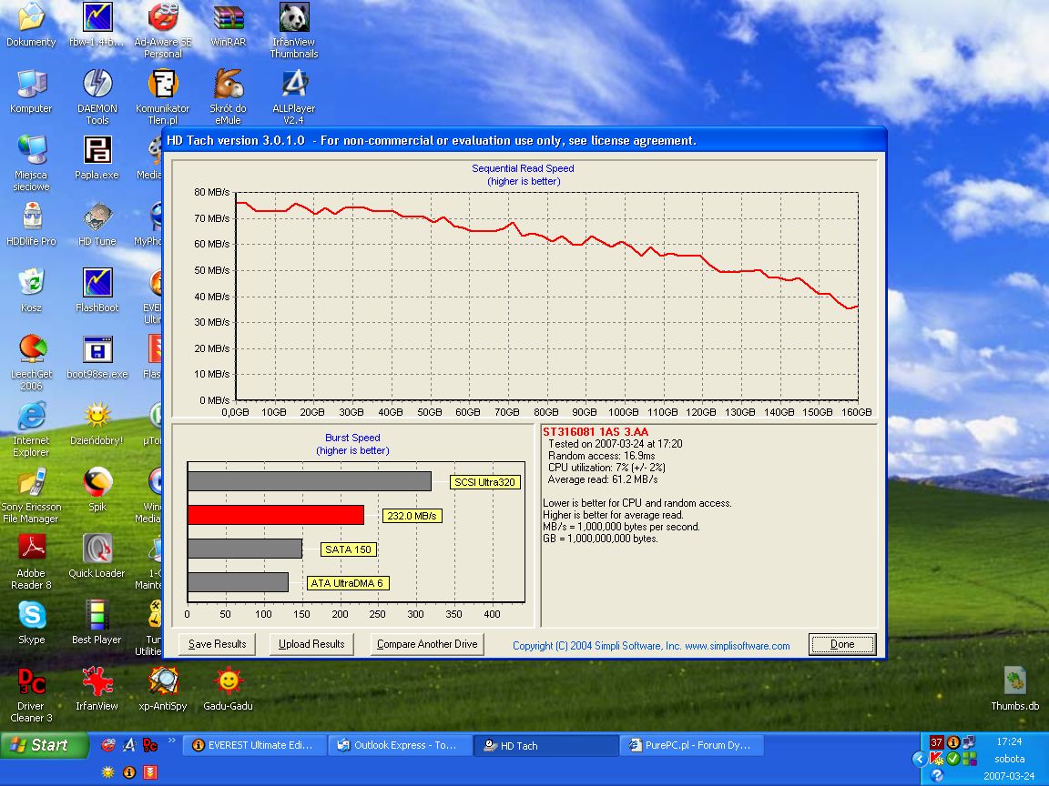Switch to EVEREST Ultimate Edition taskbar item

click(254, 745)
